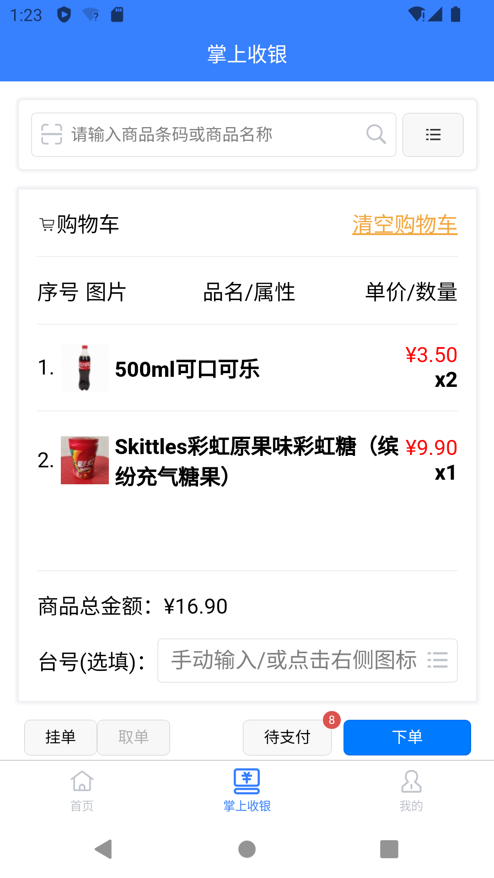Tap the Coca-Cola product thumbnail
This screenshot has width=494, height=878.
click(x=85, y=368)
